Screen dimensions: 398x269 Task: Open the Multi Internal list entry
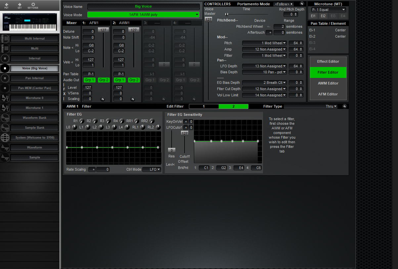coord(35,39)
